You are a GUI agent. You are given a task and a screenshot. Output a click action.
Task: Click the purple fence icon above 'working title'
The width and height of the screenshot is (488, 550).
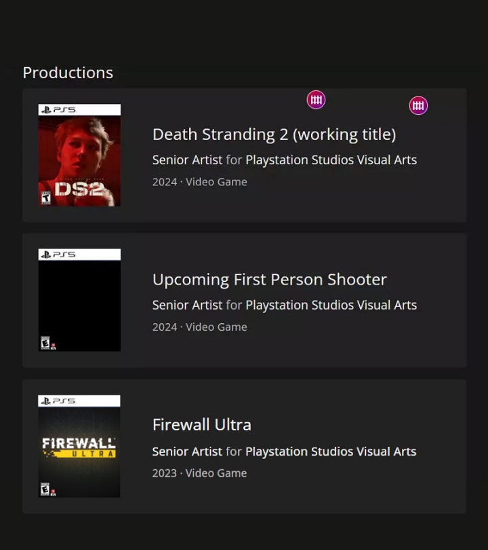click(316, 100)
